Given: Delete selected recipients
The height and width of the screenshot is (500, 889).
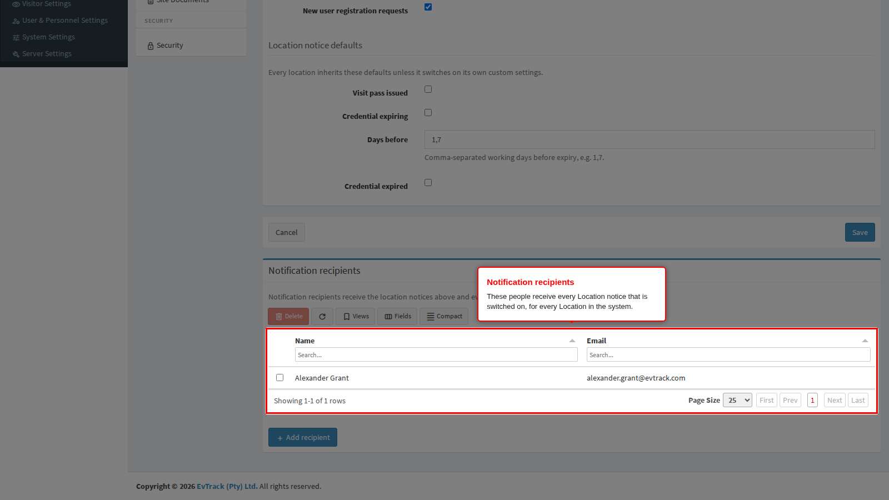Looking at the screenshot, I should (288, 316).
